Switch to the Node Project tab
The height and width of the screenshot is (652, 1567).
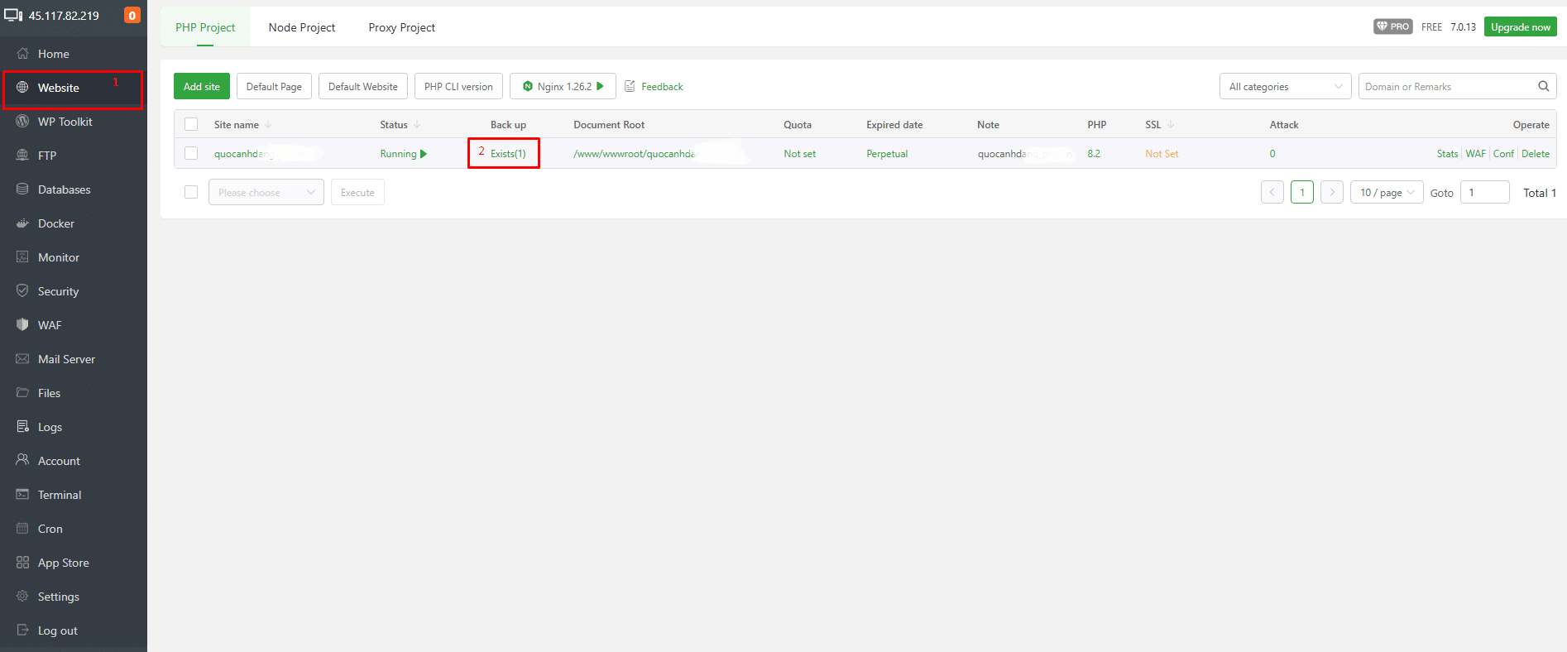tap(301, 27)
